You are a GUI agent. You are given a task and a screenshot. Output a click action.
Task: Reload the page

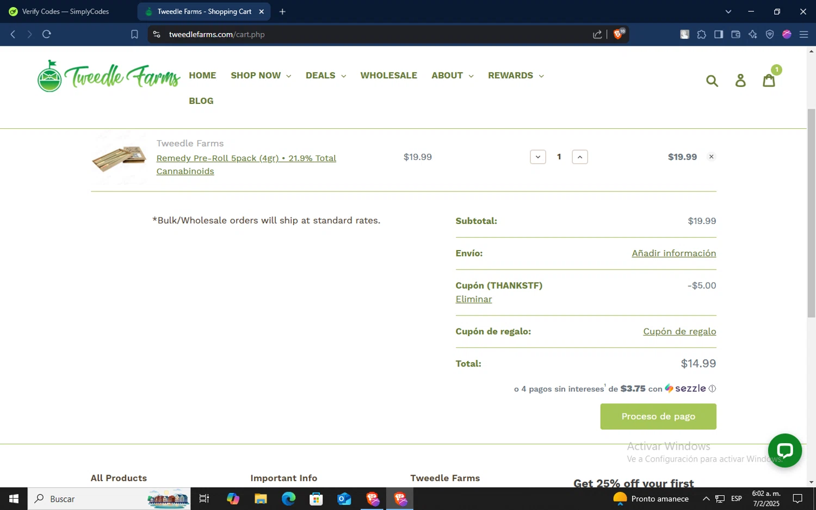(x=47, y=34)
